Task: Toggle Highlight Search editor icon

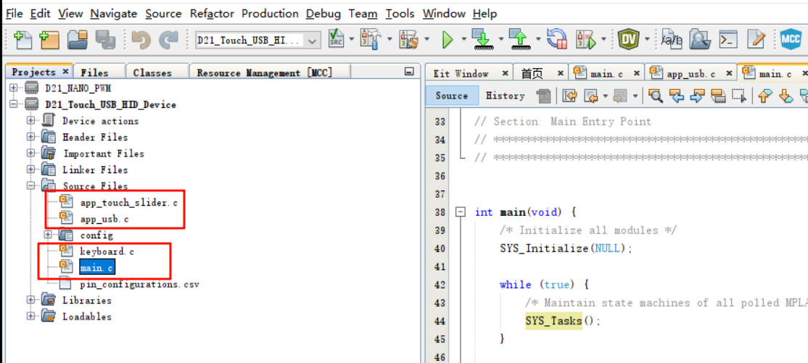Action: (718, 95)
